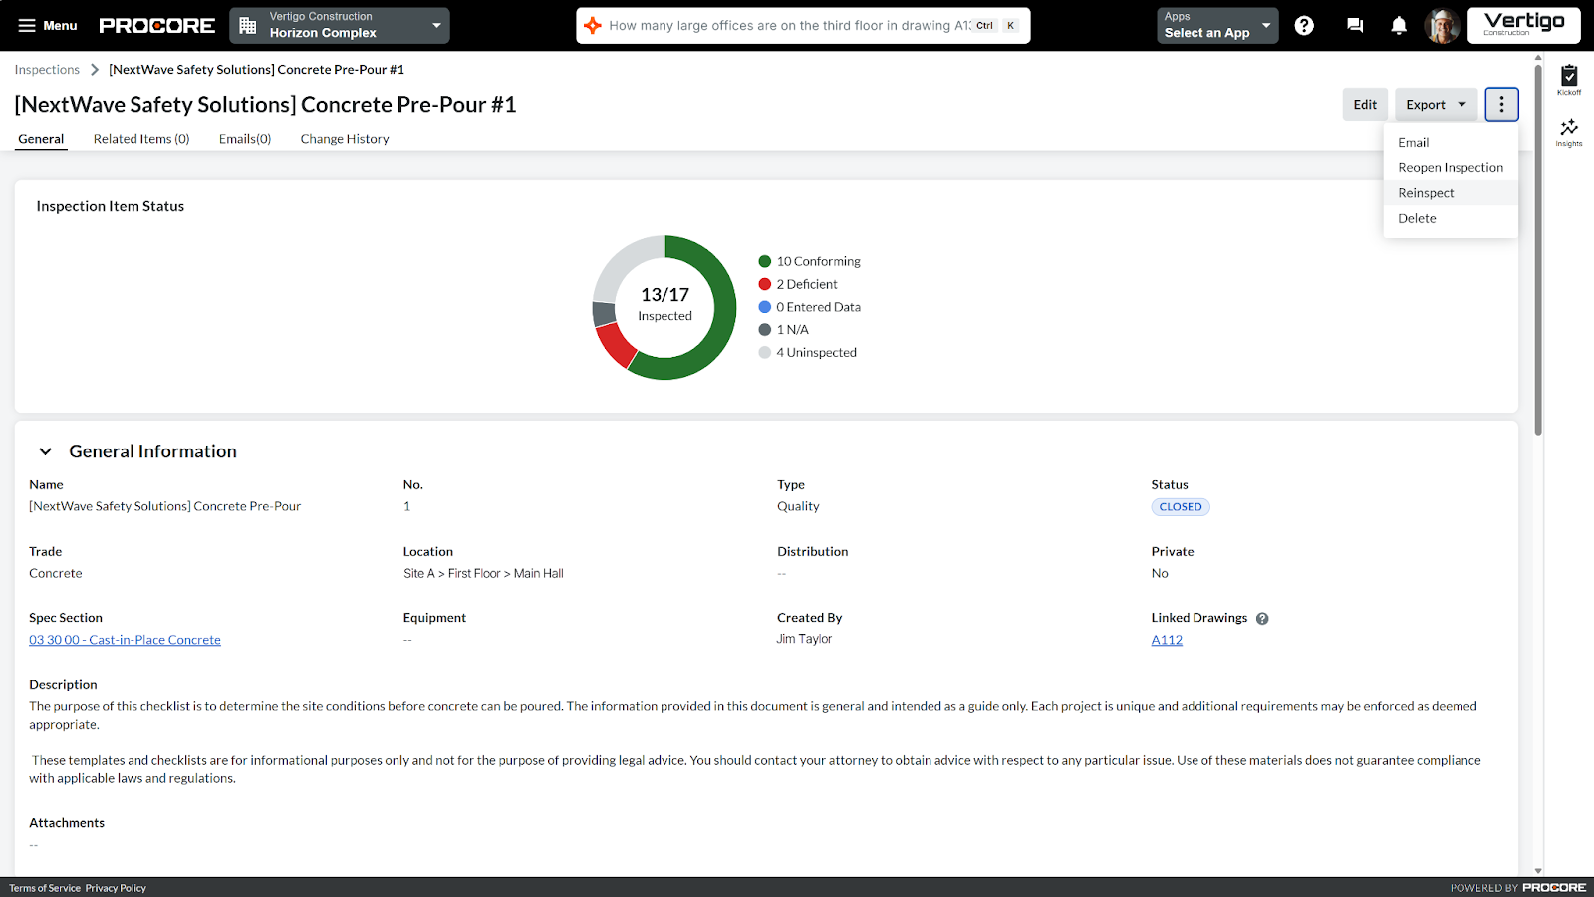Click the project building icon
Image resolution: width=1594 pixels, height=897 pixels.
coord(248,26)
